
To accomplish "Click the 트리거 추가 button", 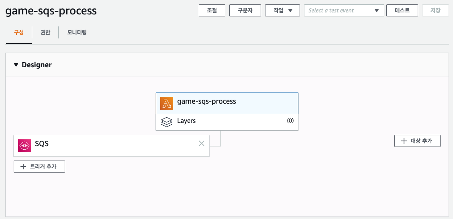I will pyautogui.click(x=39, y=167).
